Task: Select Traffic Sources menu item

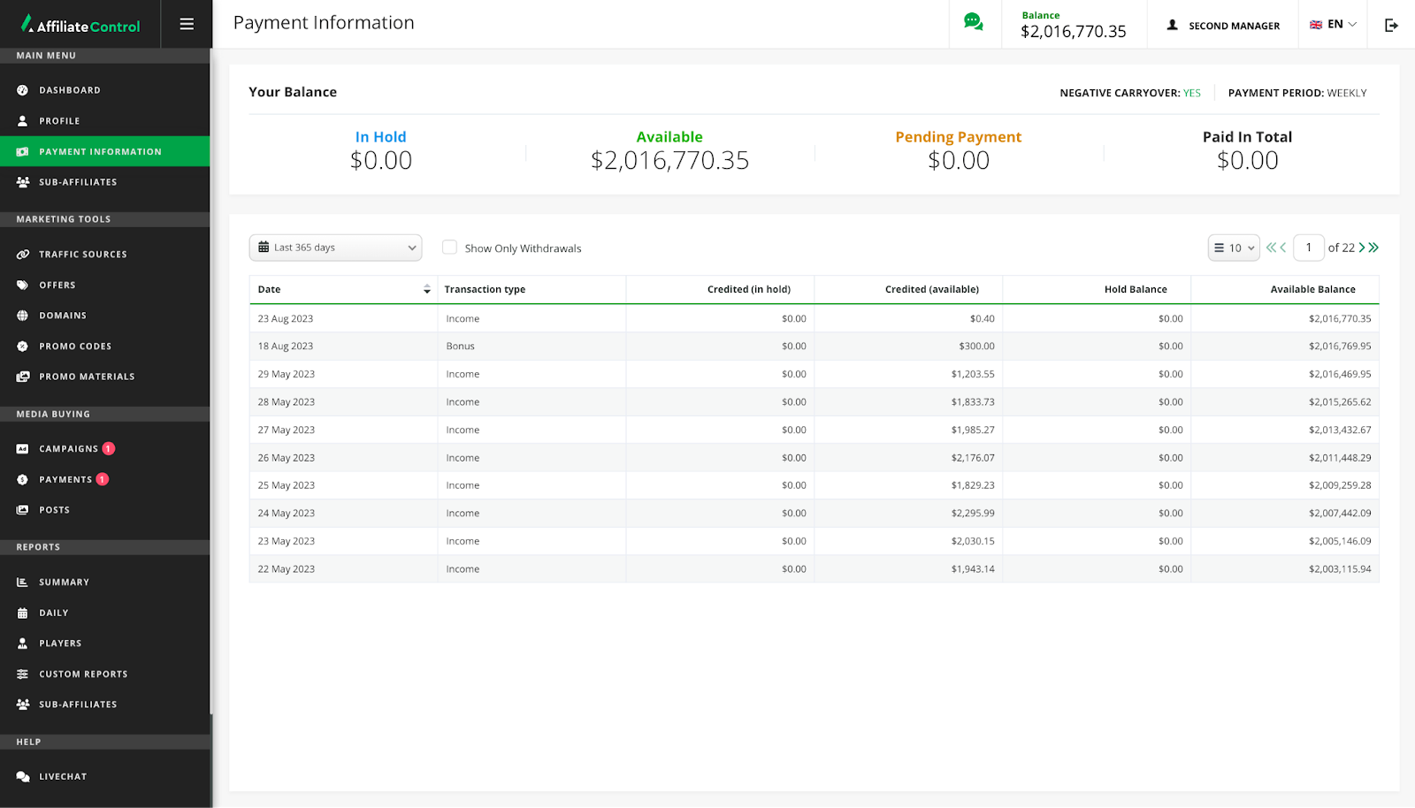Action: point(83,255)
